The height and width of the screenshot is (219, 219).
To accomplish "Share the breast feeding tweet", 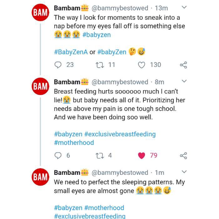I will tap(183, 155).
